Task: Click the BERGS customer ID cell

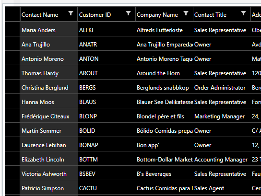Action: coord(107,87)
